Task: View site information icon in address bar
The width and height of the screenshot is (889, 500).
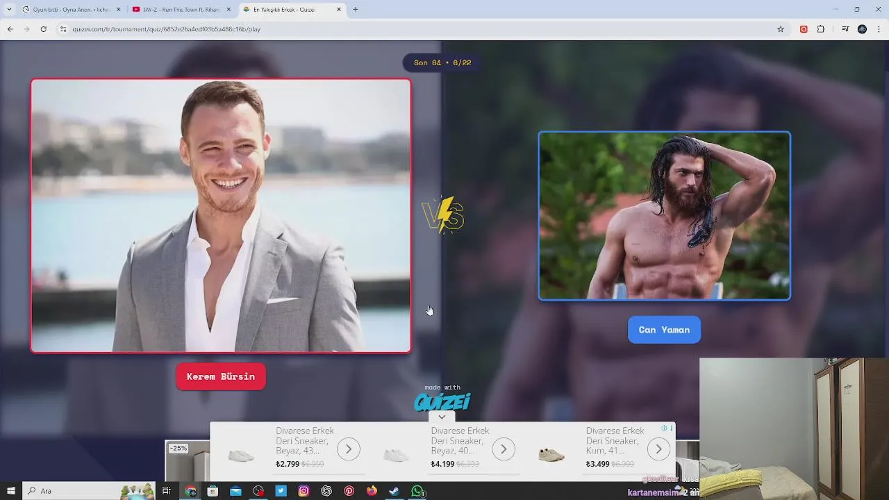Action: [63, 29]
